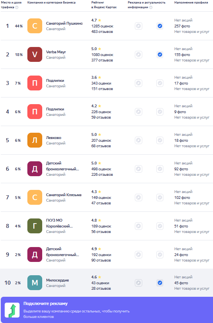Click the grey checkmark in Санаторий Клязьма row

[x=160, y=197]
